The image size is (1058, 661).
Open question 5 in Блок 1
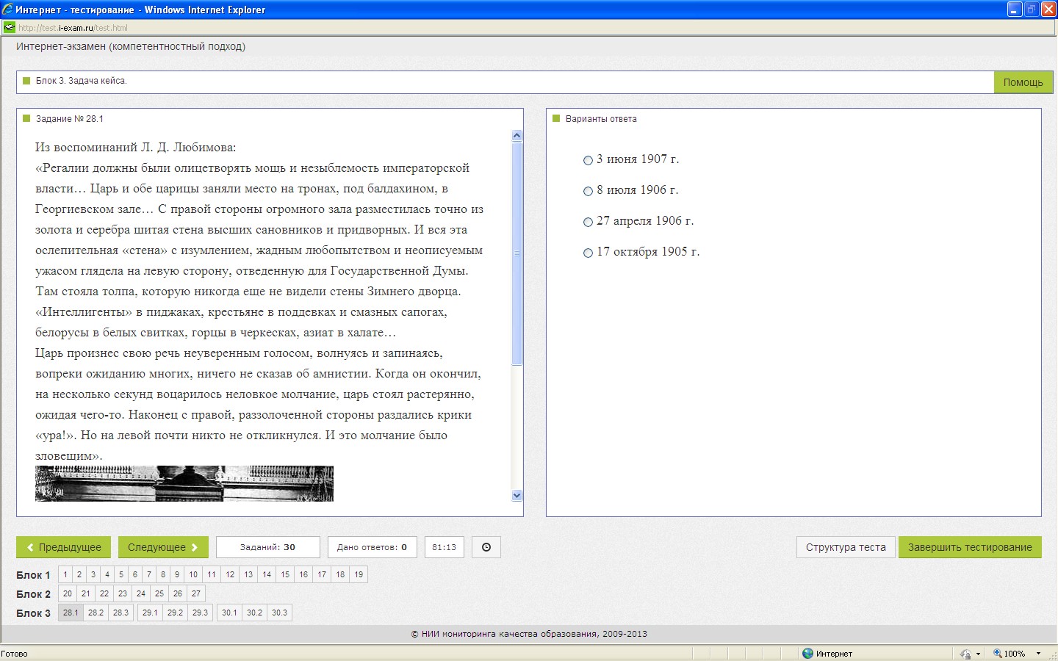[x=121, y=574]
